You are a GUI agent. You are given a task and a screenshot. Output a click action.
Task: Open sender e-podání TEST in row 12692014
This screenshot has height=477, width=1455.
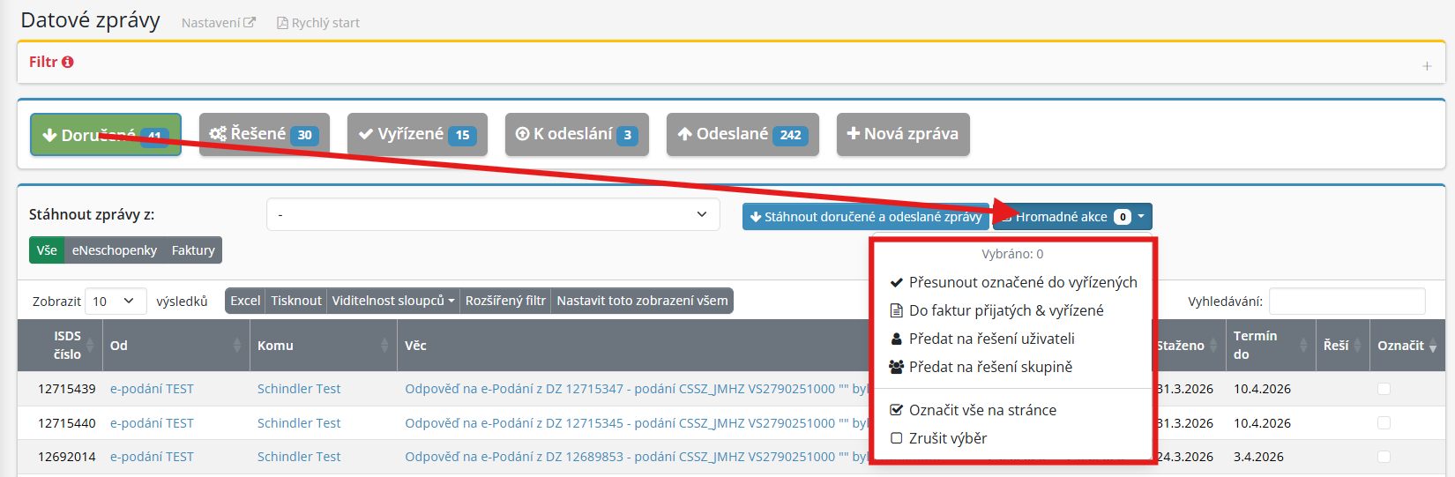coord(152,457)
